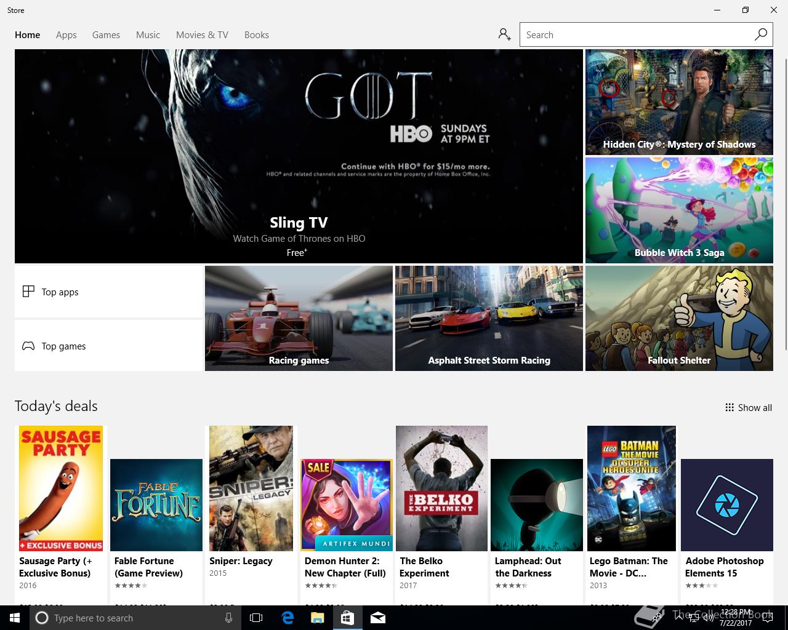
Task: Click Adobe Photoshop Elements 15 title
Action: point(724,567)
